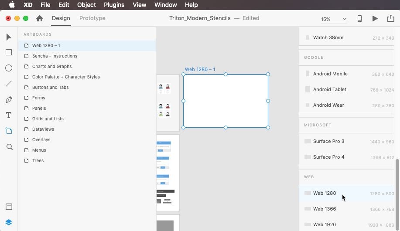Select the Select (arrow) tool
Viewport: 400px width, 231px height.
pyautogui.click(x=9, y=37)
